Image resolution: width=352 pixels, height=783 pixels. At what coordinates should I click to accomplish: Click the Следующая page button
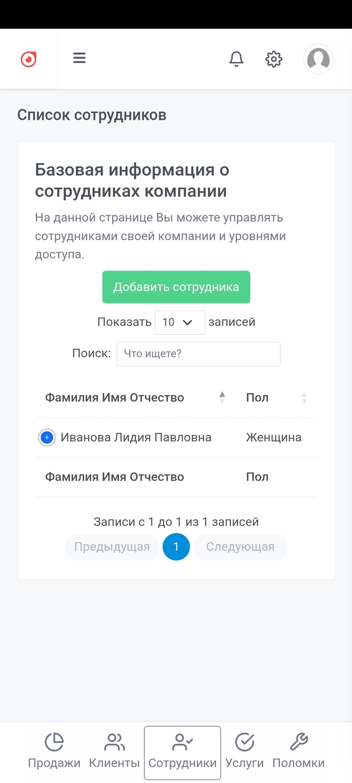(240, 547)
